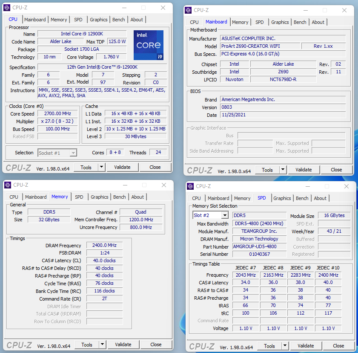Click the Close button in the Memory window
The height and width of the screenshot is (353, 358).
coord(156,344)
